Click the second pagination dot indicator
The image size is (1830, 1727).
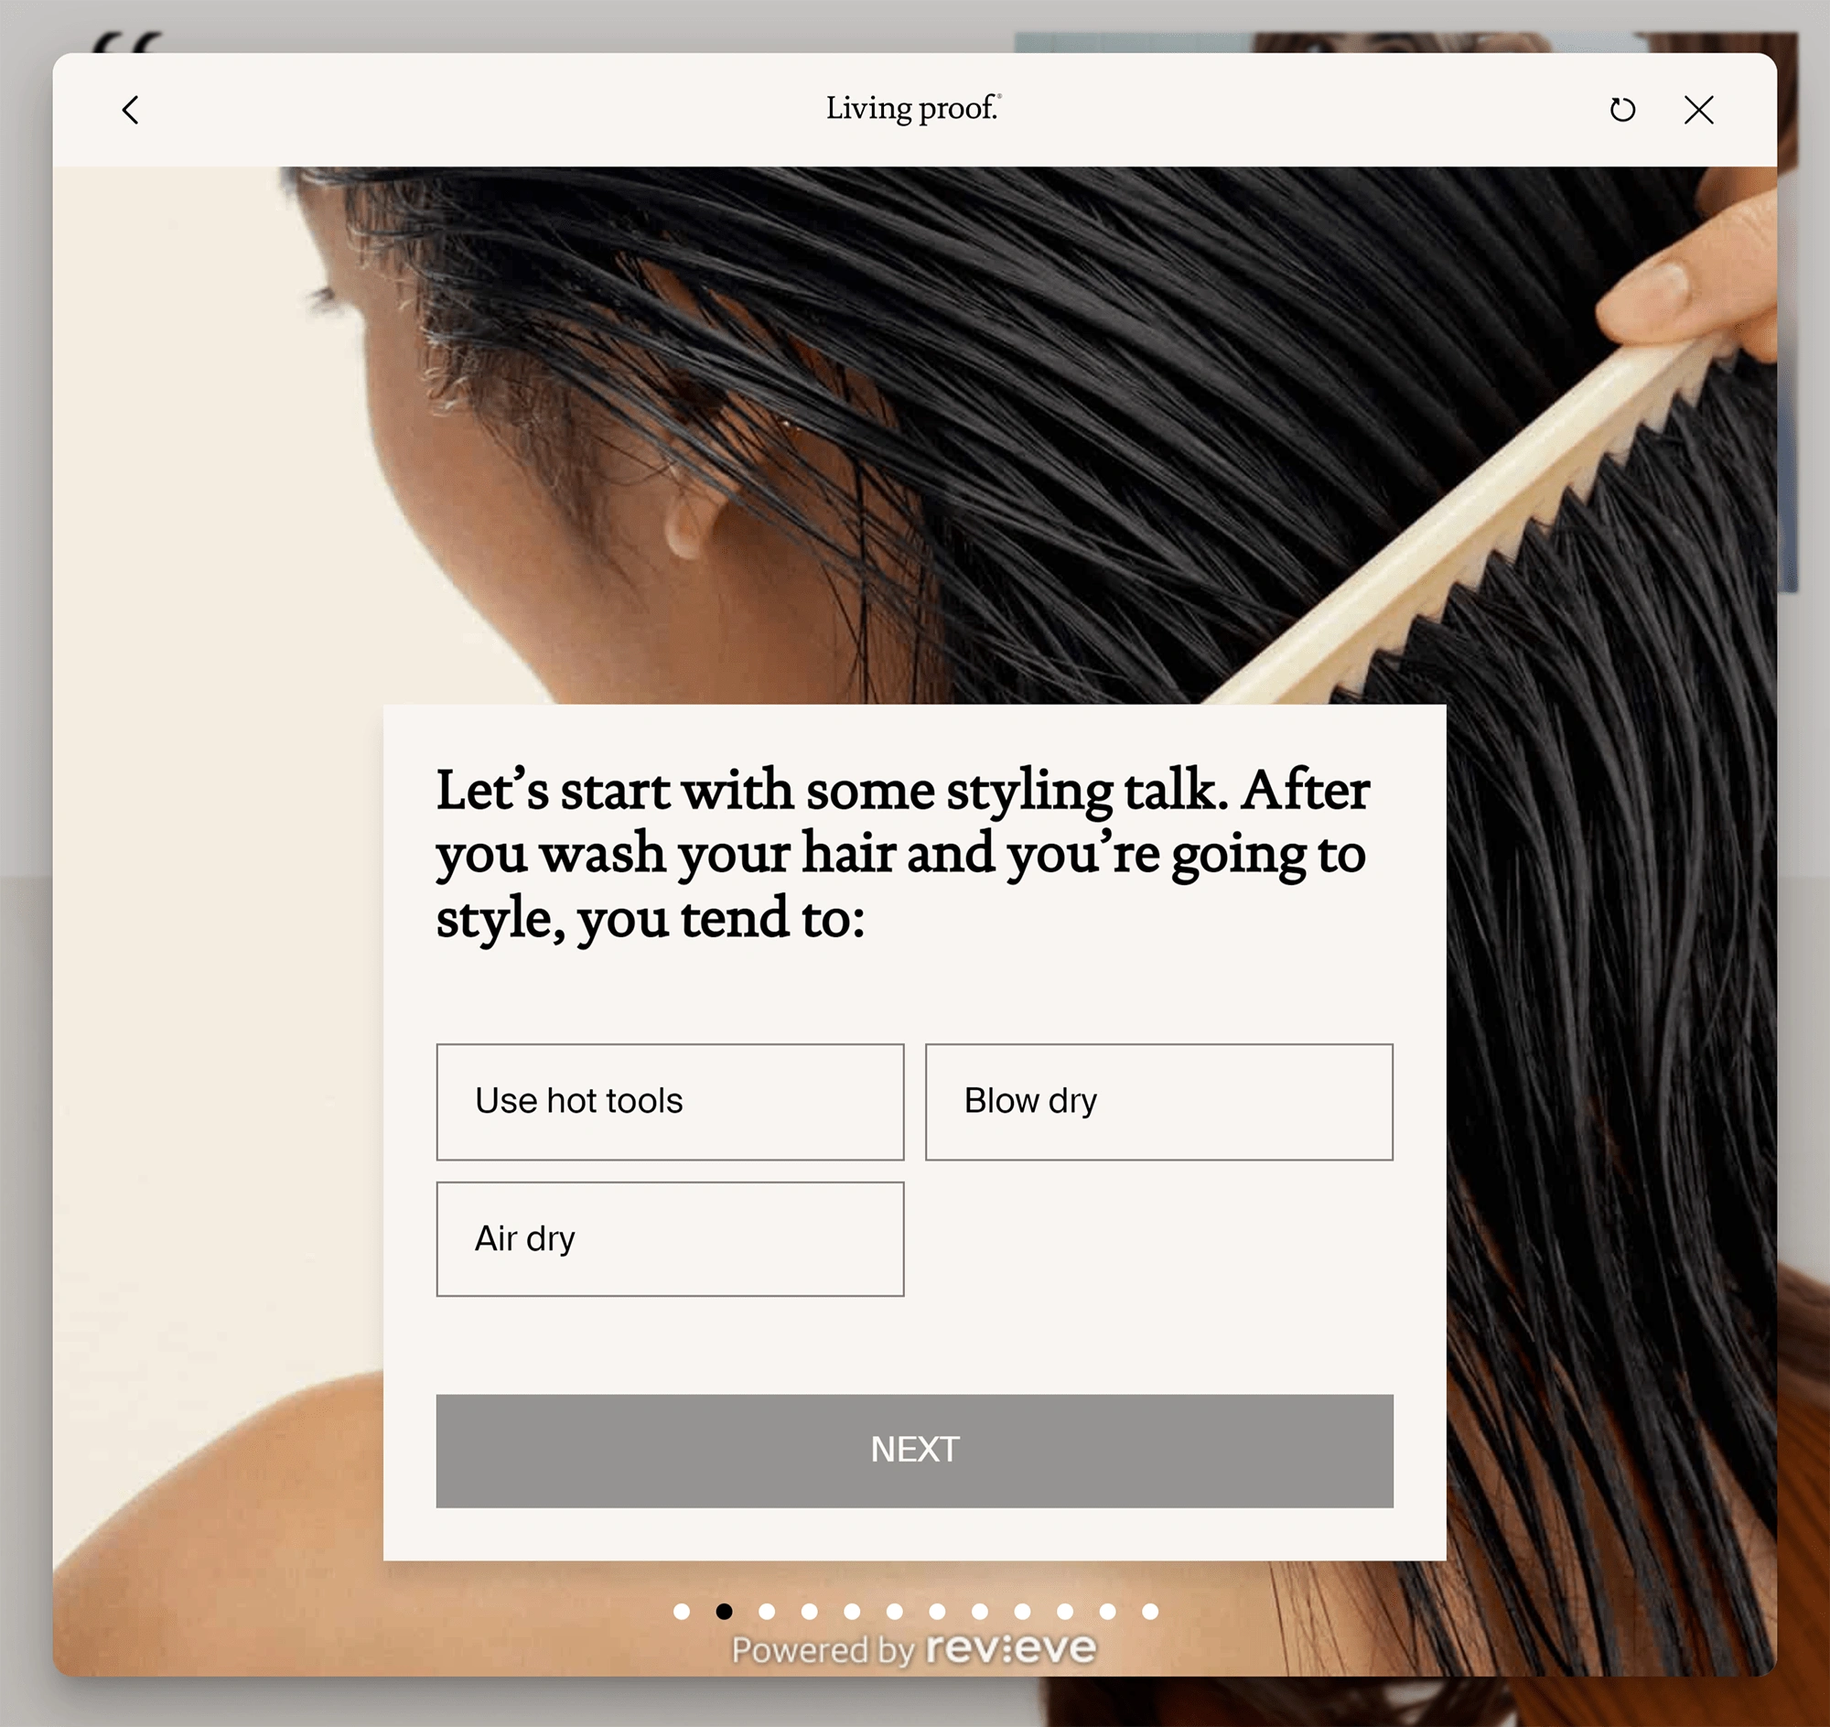[x=727, y=1610]
